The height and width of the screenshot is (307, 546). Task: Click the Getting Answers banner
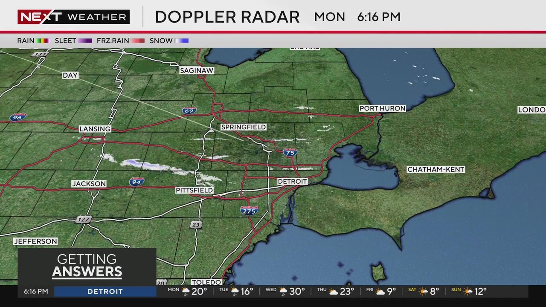coord(87,266)
